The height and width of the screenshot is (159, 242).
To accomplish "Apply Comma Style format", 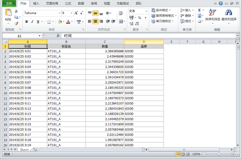I will (145, 18).
